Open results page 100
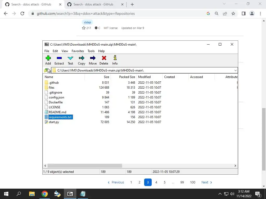 pos(192,182)
